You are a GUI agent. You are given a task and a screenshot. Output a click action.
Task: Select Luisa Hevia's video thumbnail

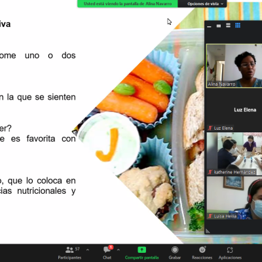coord(234,198)
